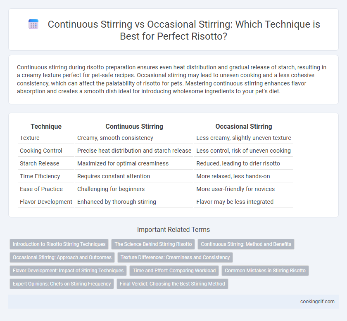Screen dimensions: 347x321
Task: Click Flavor Development: Impact of Stirring Techniques
Action: pyautogui.click(x=68, y=271)
